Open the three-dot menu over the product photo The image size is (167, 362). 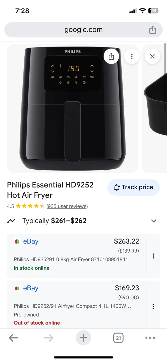(x=132, y=56)
